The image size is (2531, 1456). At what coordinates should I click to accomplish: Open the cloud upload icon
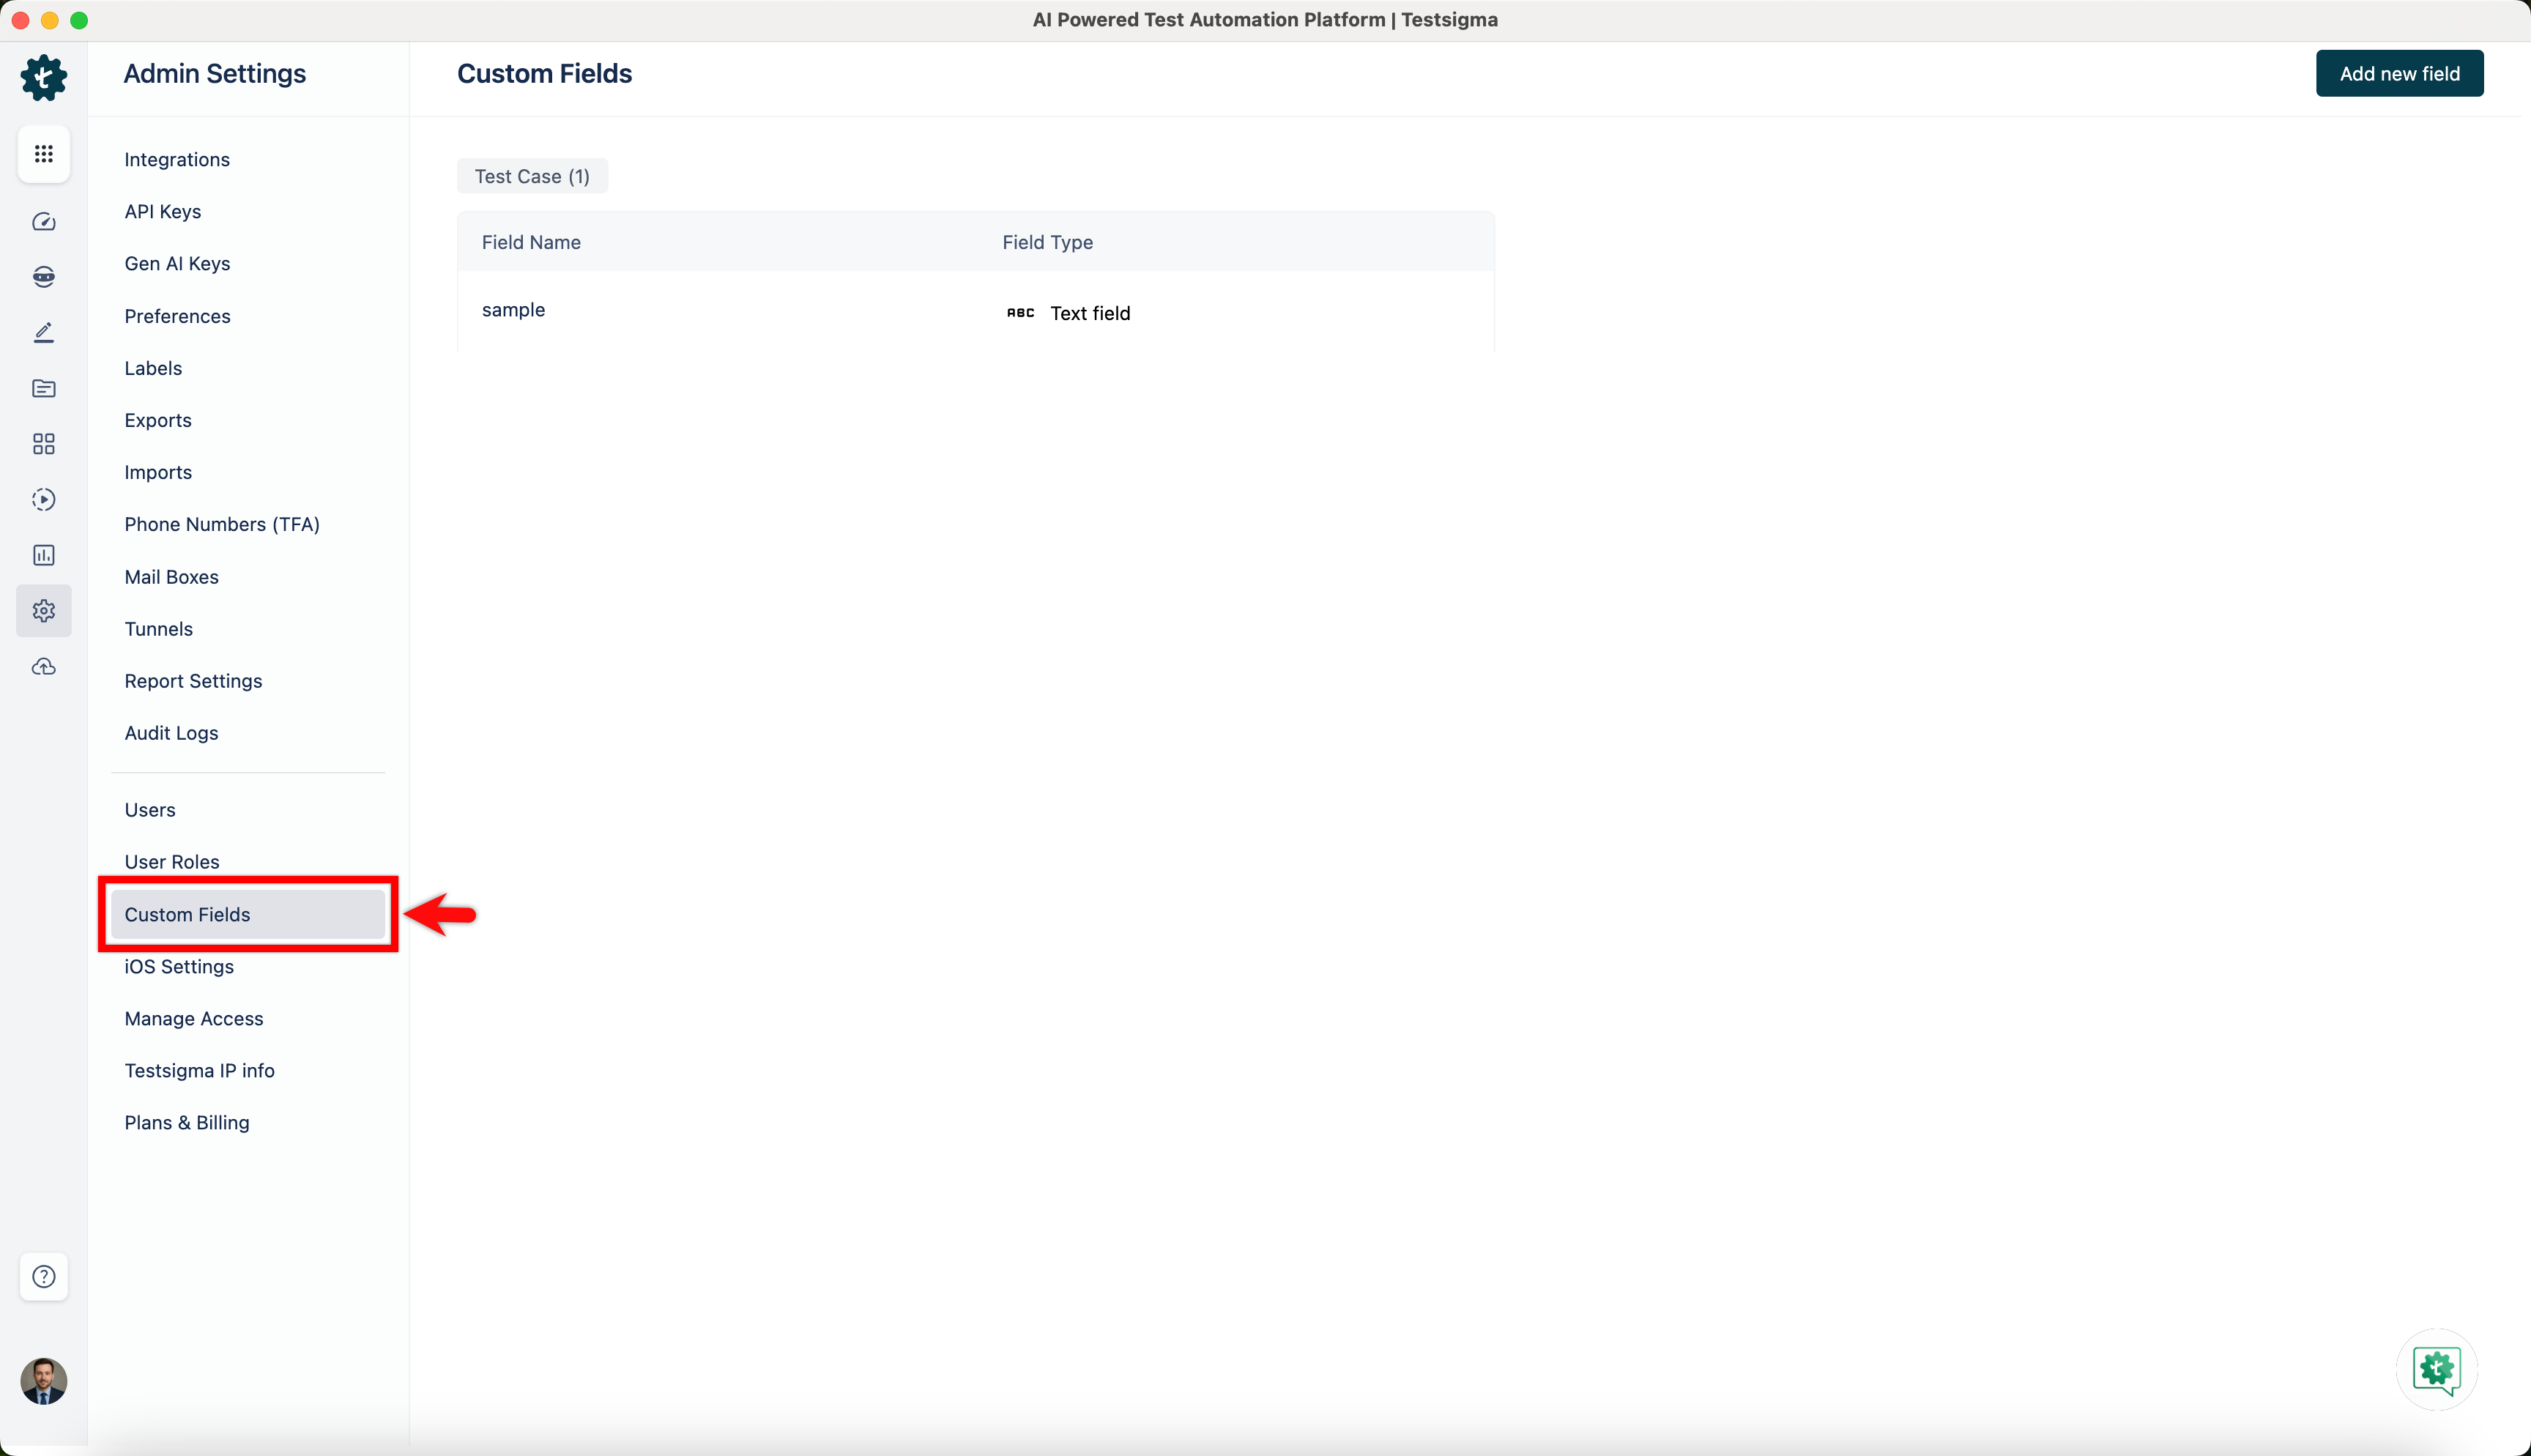[43, 666]
